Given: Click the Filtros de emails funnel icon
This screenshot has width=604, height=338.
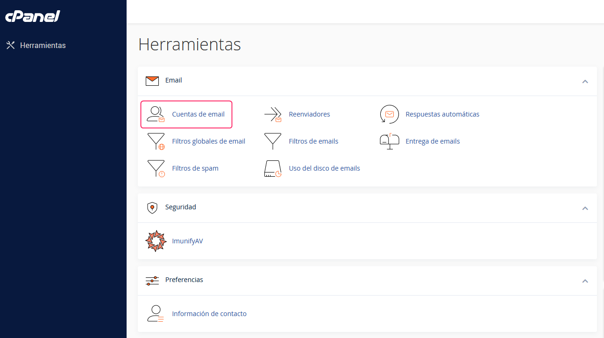Looking at the screenshot, I should 273,141.
